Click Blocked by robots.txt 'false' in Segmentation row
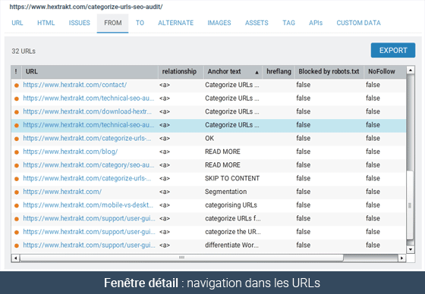The image size is (425, 294). coord(303,192)
